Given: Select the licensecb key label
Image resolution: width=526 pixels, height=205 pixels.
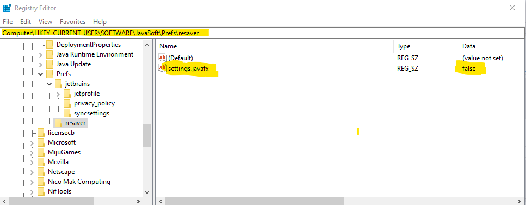Looking at the screenshot, I should (61, 133).
